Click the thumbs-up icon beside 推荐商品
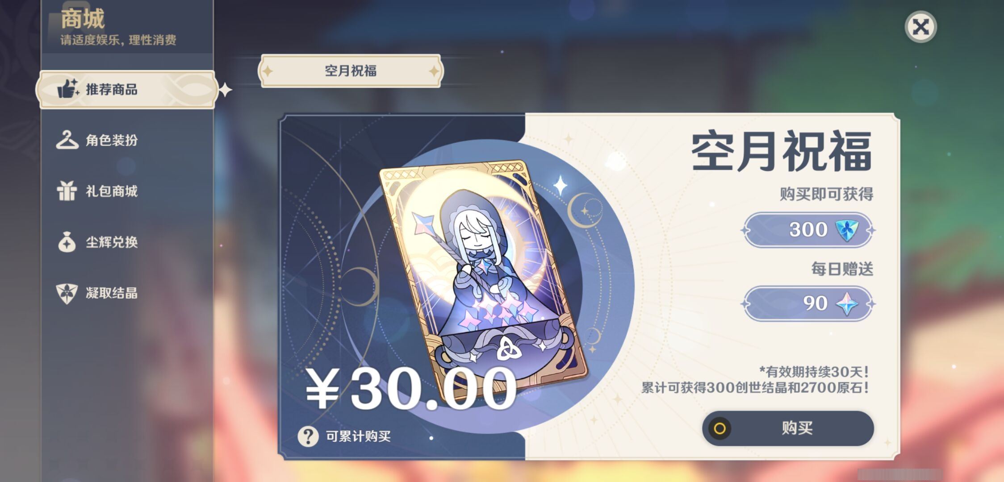 coord(68,88)
